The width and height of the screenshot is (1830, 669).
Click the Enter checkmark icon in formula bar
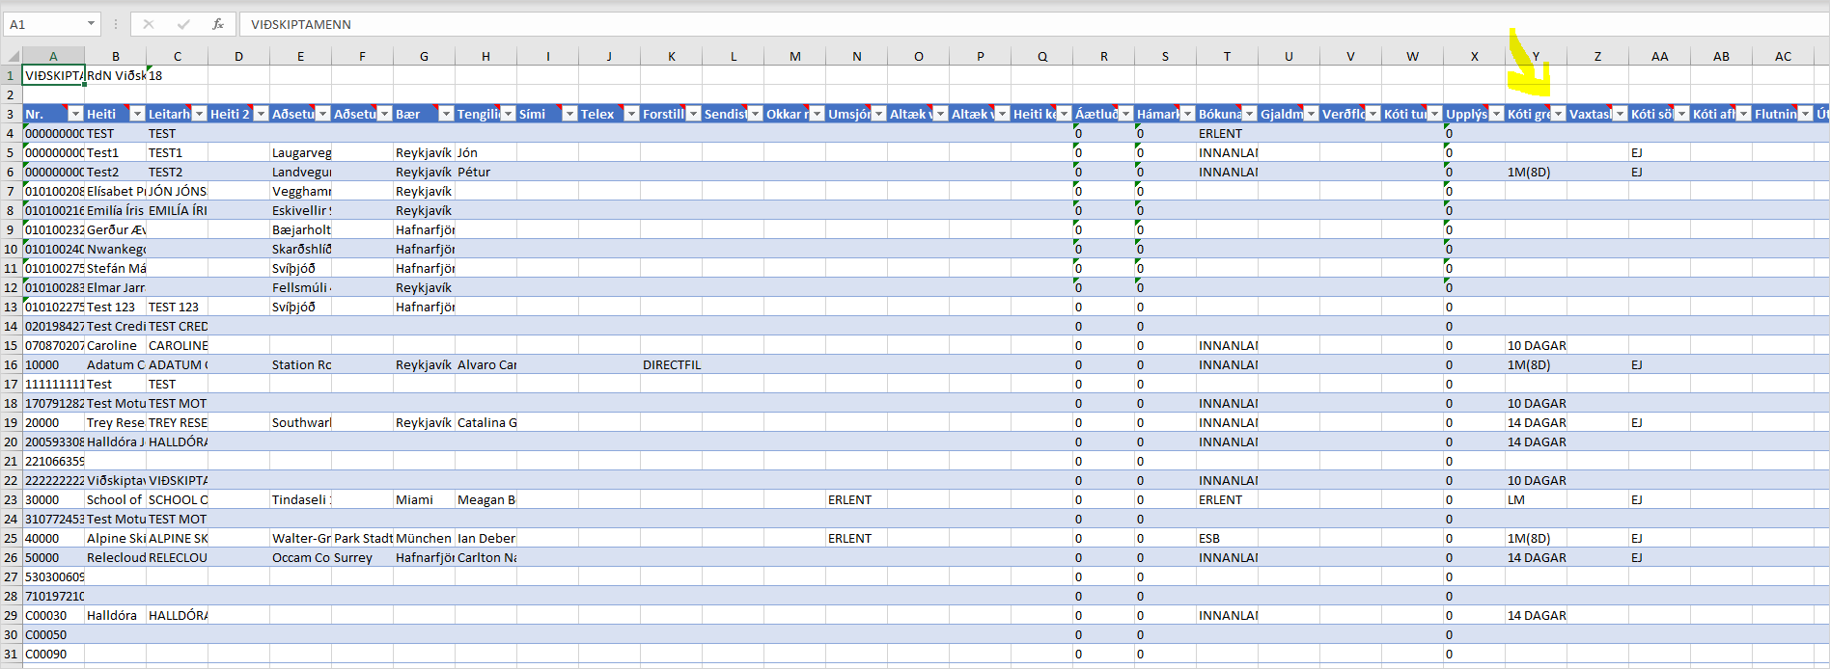(x=183, y=24)
